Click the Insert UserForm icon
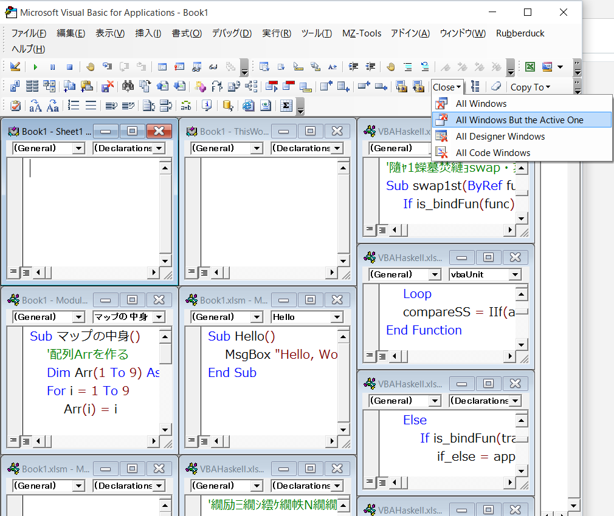 (547, 67)
